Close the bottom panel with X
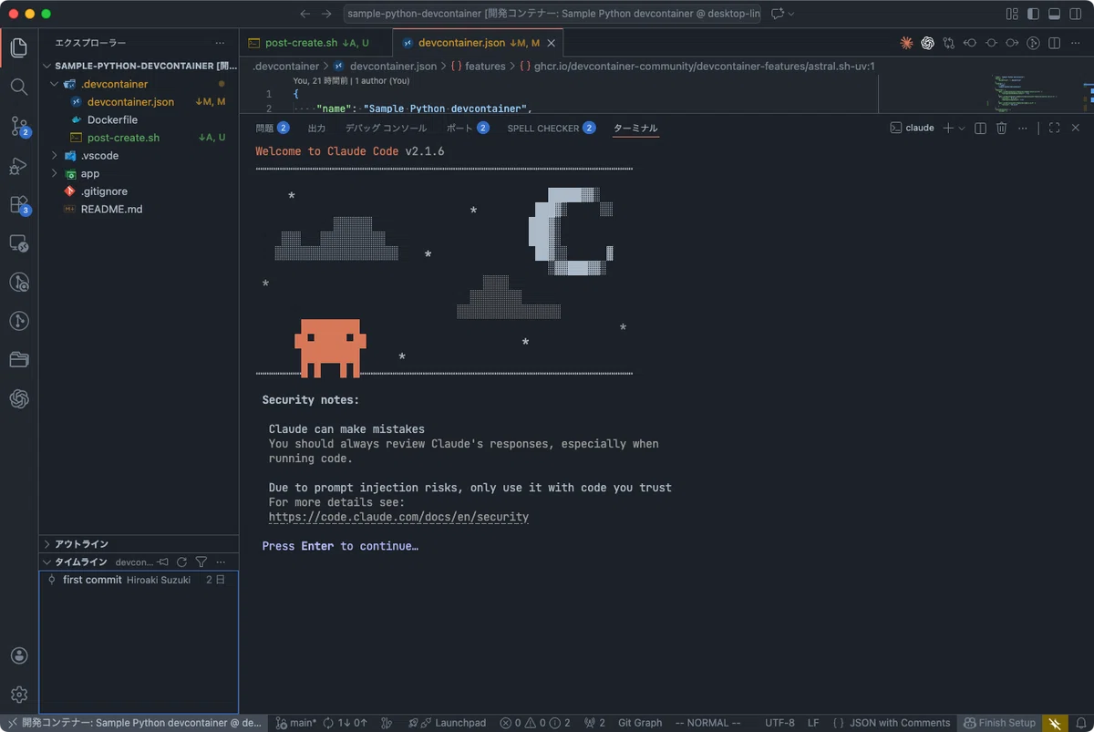This screenshot has height=732, width=1094. point(1076,129)
